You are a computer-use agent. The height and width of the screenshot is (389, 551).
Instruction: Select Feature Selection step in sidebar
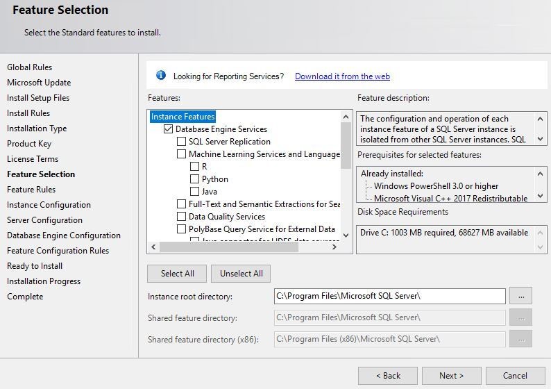click(x=41, y=174)
